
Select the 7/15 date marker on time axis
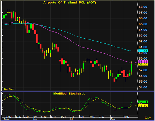point(92,117)
